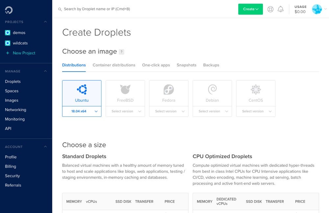
Task: Collapse the MANAGE section in the sidebar
Action: [45, 71]
